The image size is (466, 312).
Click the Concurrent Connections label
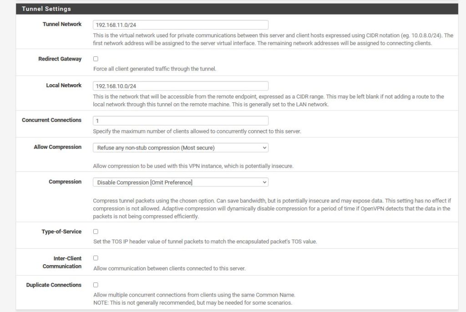[x=51, y=120]
